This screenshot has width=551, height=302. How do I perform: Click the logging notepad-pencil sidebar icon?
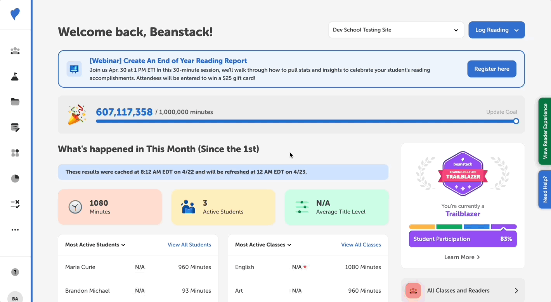coord(15,127)
